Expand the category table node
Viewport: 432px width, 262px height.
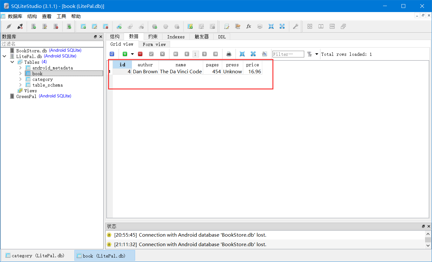20,79
